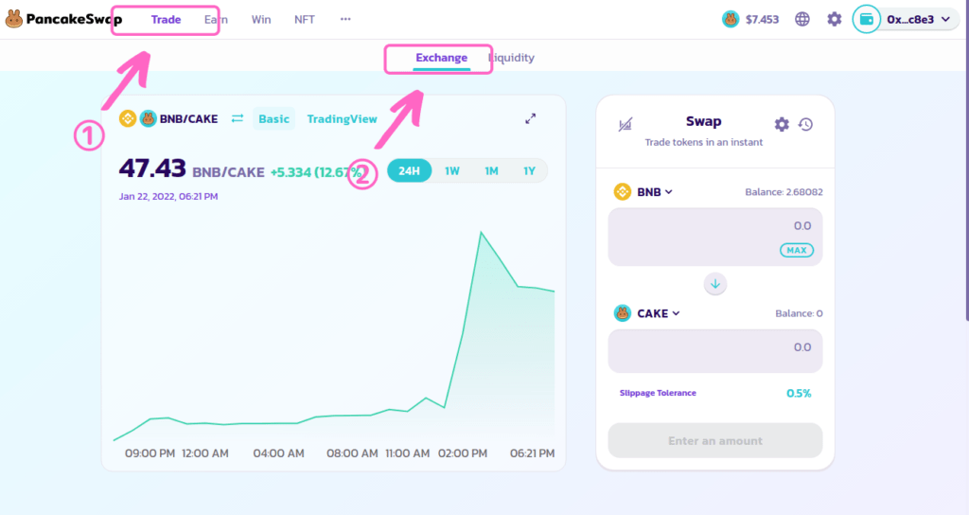The width and height of the screenshot is (969, 515).
Task: Open Swap settings gear icon
Action: tap(782, 124)
